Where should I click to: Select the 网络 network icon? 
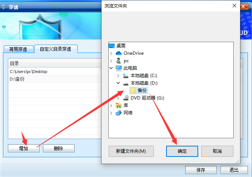tap(119, 113)
